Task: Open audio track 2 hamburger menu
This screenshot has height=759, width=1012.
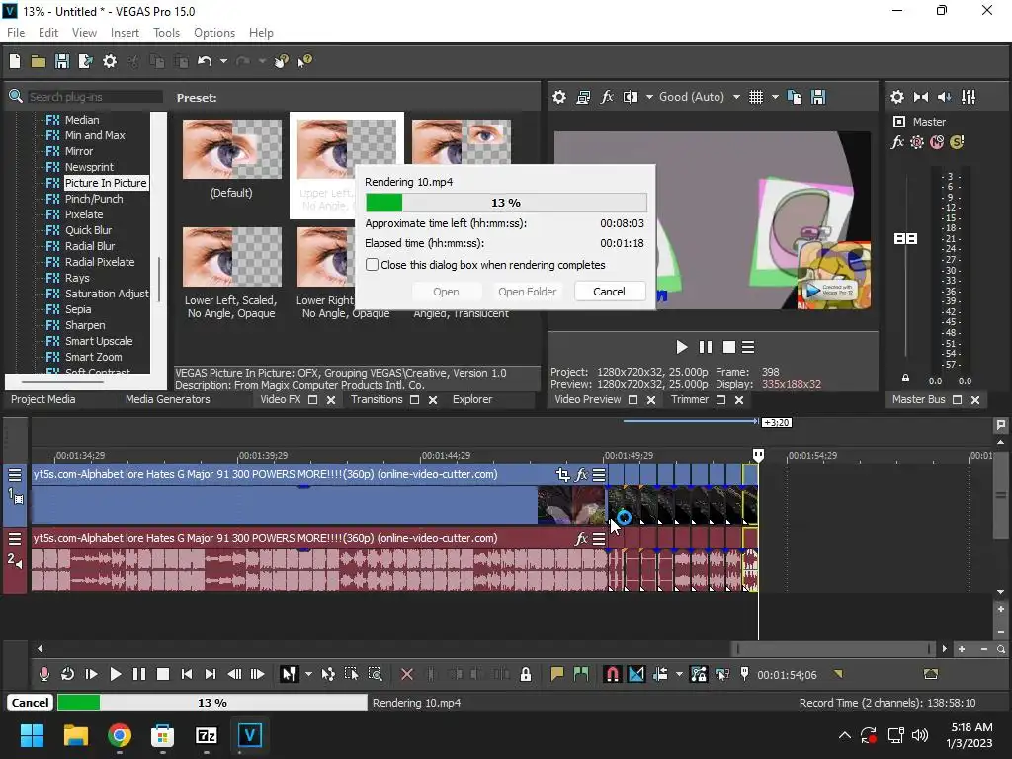Action: 14,539
